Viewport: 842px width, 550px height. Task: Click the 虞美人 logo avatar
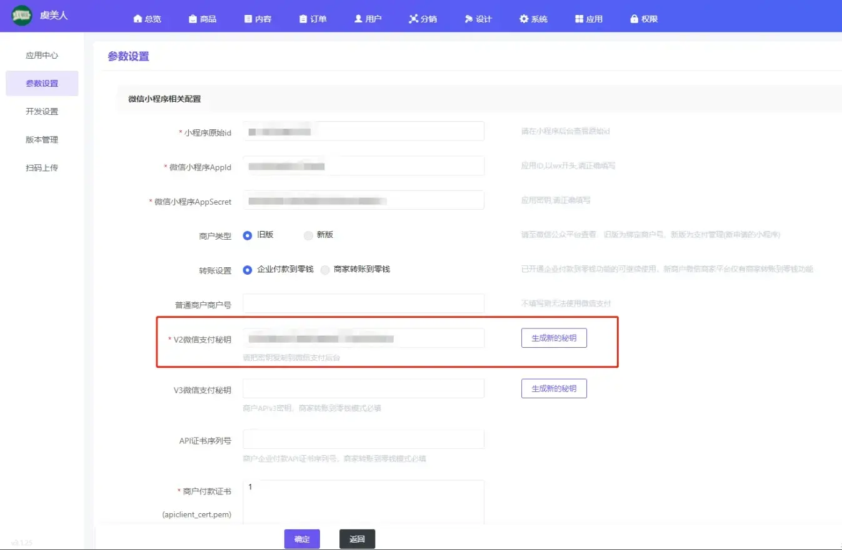pos(22,16)
